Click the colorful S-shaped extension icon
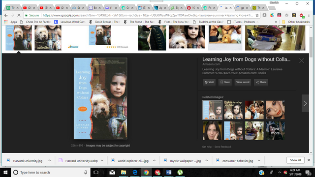 [272, 15]
